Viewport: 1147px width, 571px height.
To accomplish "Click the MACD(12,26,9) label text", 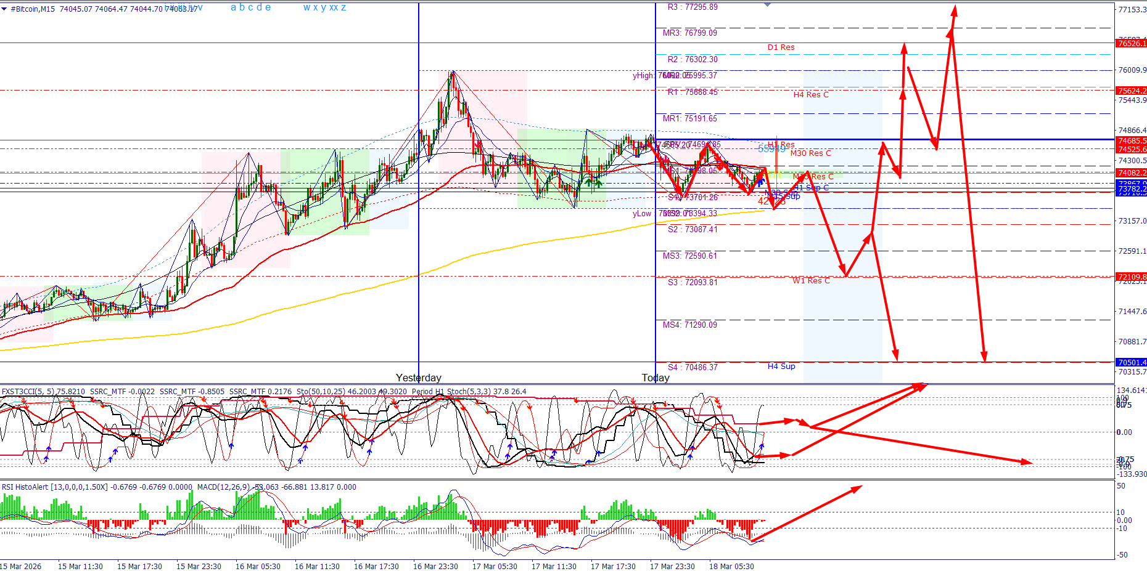I will (x=223, y=487).
